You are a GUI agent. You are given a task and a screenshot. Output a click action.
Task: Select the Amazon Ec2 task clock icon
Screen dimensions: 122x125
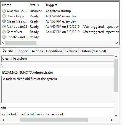[4, 11]
